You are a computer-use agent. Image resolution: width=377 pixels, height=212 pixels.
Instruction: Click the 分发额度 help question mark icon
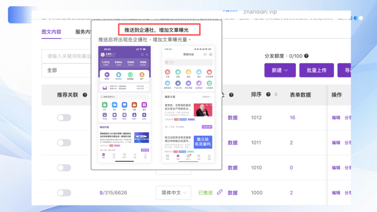(307, 56)
